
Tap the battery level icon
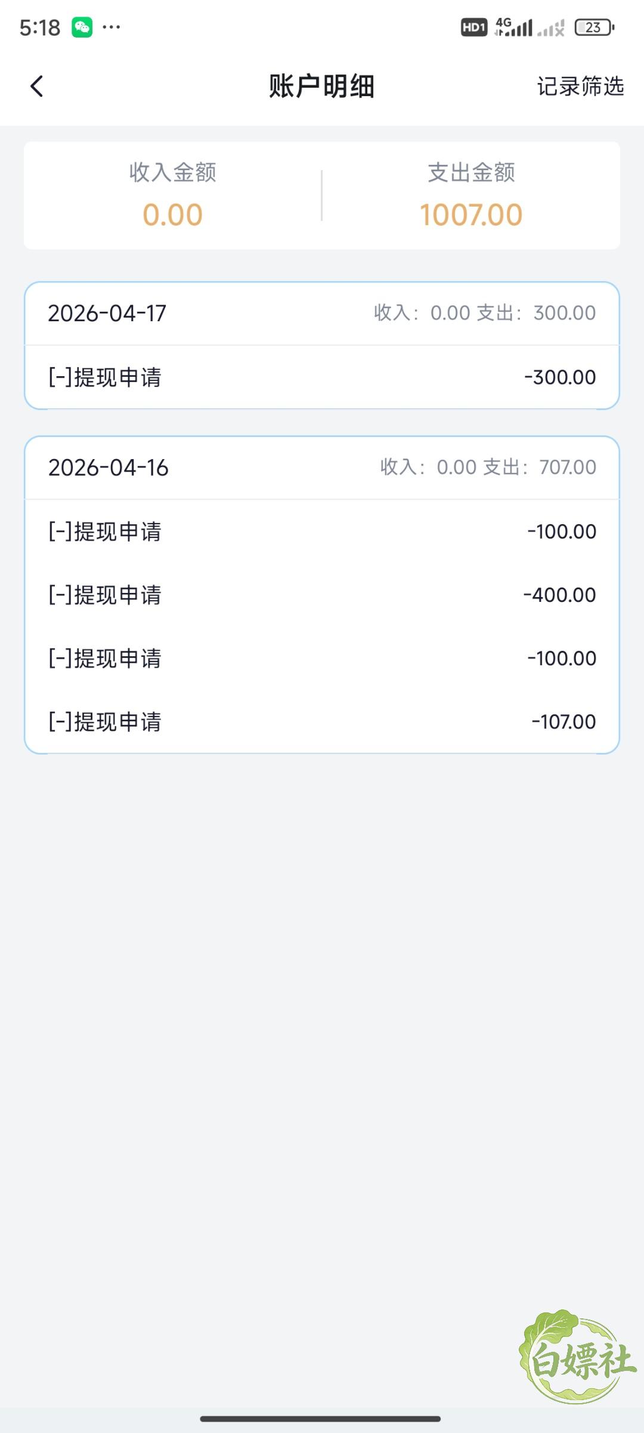(594, 27)
